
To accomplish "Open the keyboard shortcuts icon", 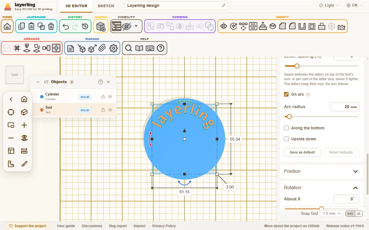I will tap(150, 48).
